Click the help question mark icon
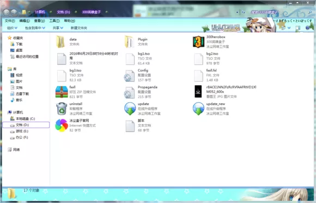316x203 pixels. 307,28
